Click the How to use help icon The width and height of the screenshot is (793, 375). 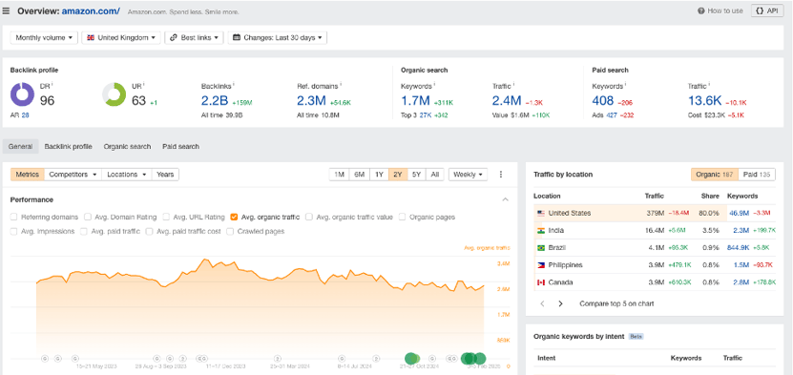pyautogui.click(x=701, y=10)
